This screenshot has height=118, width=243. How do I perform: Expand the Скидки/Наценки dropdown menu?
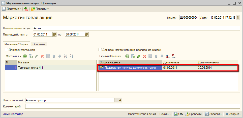tap(112, 56)
